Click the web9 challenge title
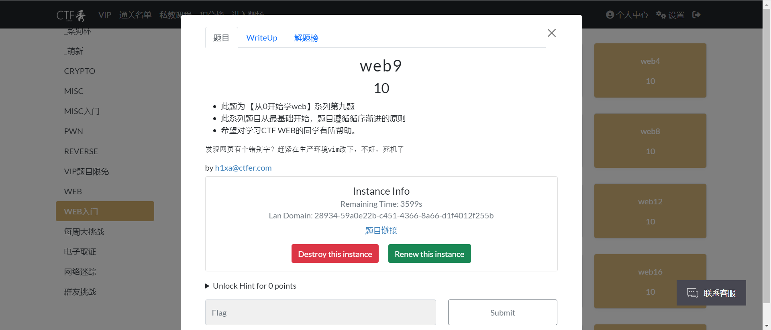771x330 pixels. pos(381,66)
